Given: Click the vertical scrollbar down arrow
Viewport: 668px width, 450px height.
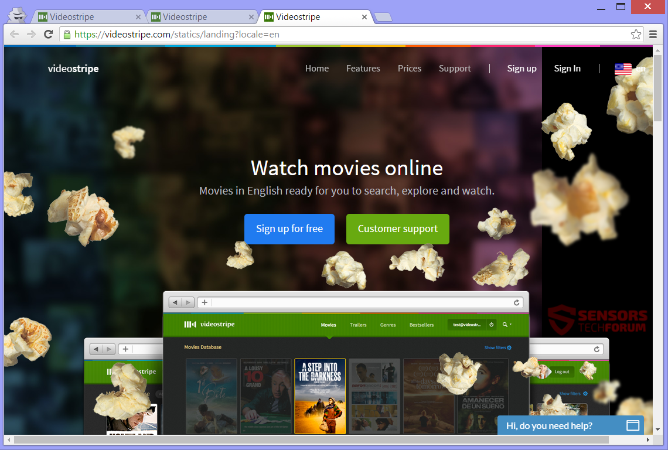Looking at the screenshot, I should tap(658, 429).
